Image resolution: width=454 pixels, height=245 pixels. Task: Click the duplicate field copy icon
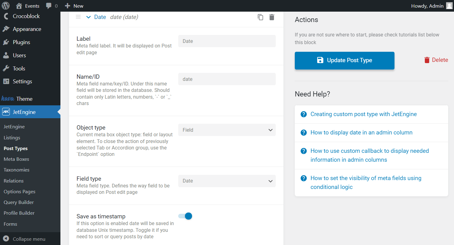click(x=260, y=17)
